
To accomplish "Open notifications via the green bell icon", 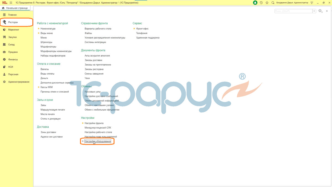I will tap(255, 2).
